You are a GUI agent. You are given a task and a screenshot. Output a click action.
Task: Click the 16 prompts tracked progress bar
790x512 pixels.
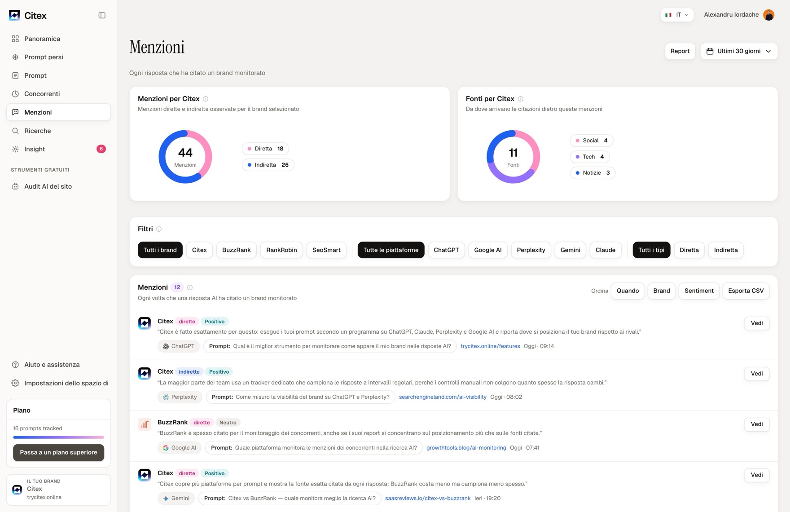pos(58,437)
